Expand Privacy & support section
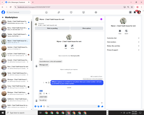 pos(123,50)
